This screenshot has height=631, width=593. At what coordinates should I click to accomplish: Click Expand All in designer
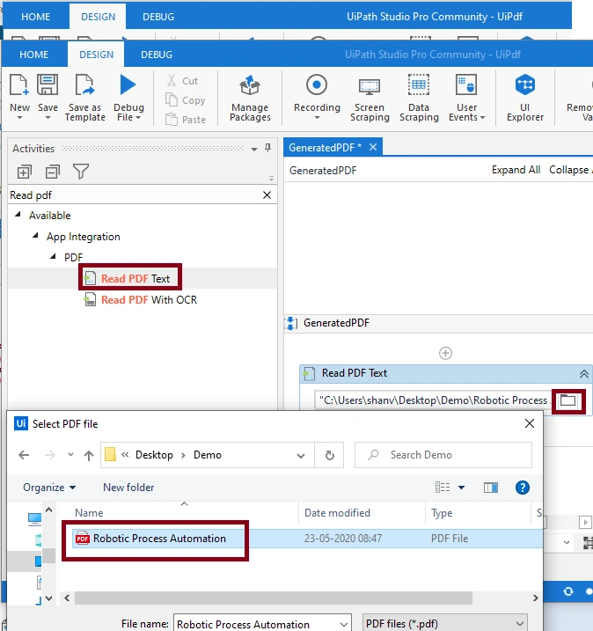pyautogui.click(x=516, y=170)
